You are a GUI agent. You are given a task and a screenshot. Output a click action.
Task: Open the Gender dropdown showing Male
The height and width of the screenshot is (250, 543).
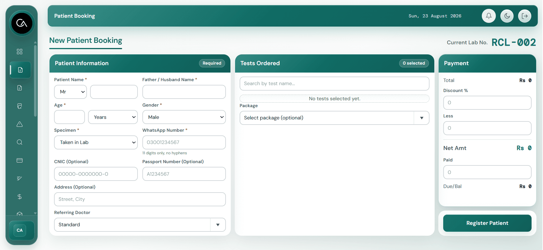click(x=184, y=117)
